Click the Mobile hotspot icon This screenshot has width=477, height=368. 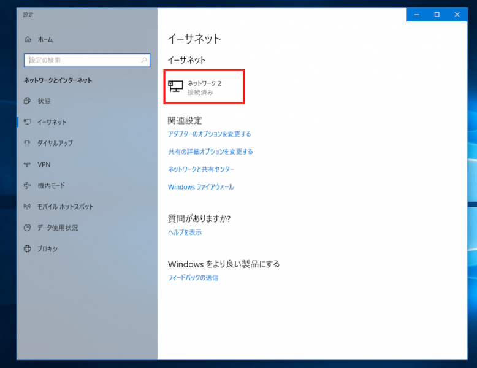pos(27,207)
